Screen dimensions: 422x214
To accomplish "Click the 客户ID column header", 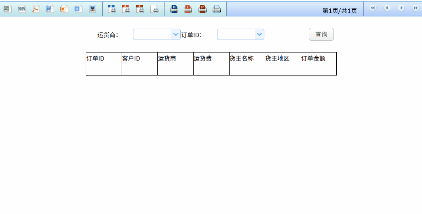I will click(x=140, y=58).
